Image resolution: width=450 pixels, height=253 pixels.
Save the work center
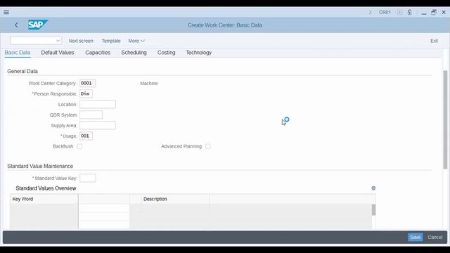[x=416, y=238]
